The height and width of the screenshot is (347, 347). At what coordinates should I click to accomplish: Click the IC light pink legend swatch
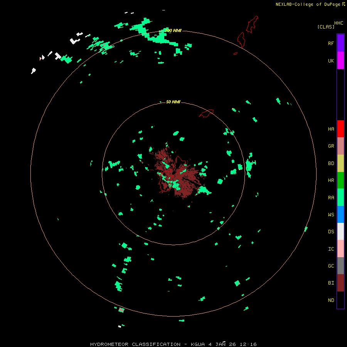tap(340, 249)
